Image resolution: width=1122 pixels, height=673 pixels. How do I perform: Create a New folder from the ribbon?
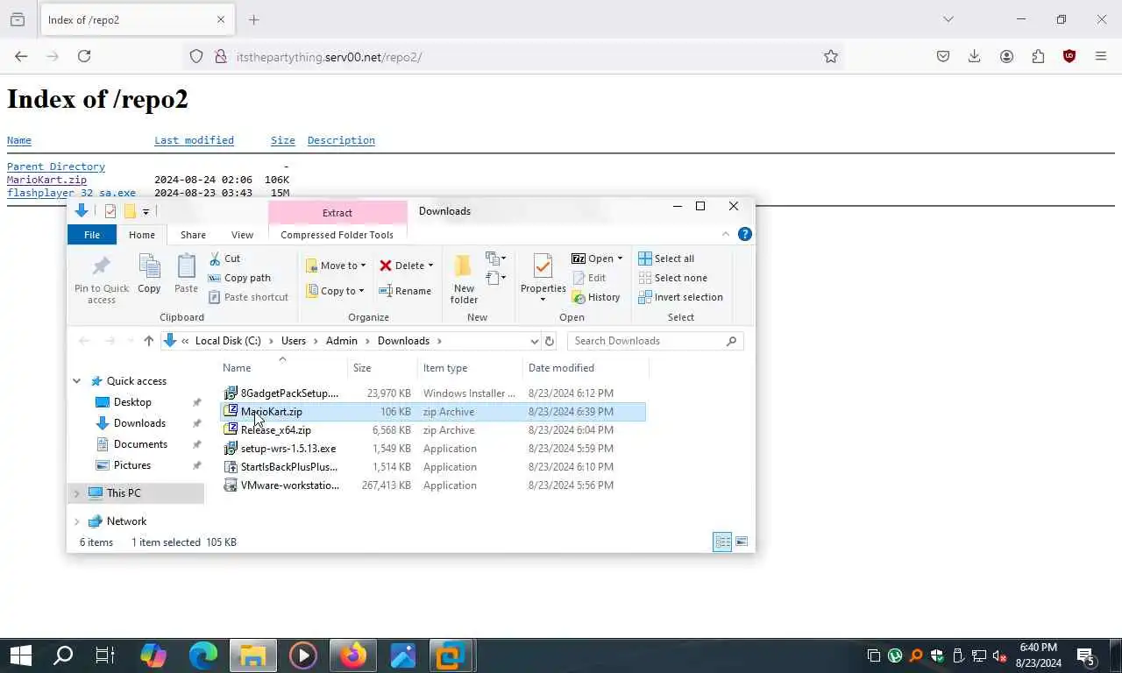pyautogui.click(x=464, y=278)
